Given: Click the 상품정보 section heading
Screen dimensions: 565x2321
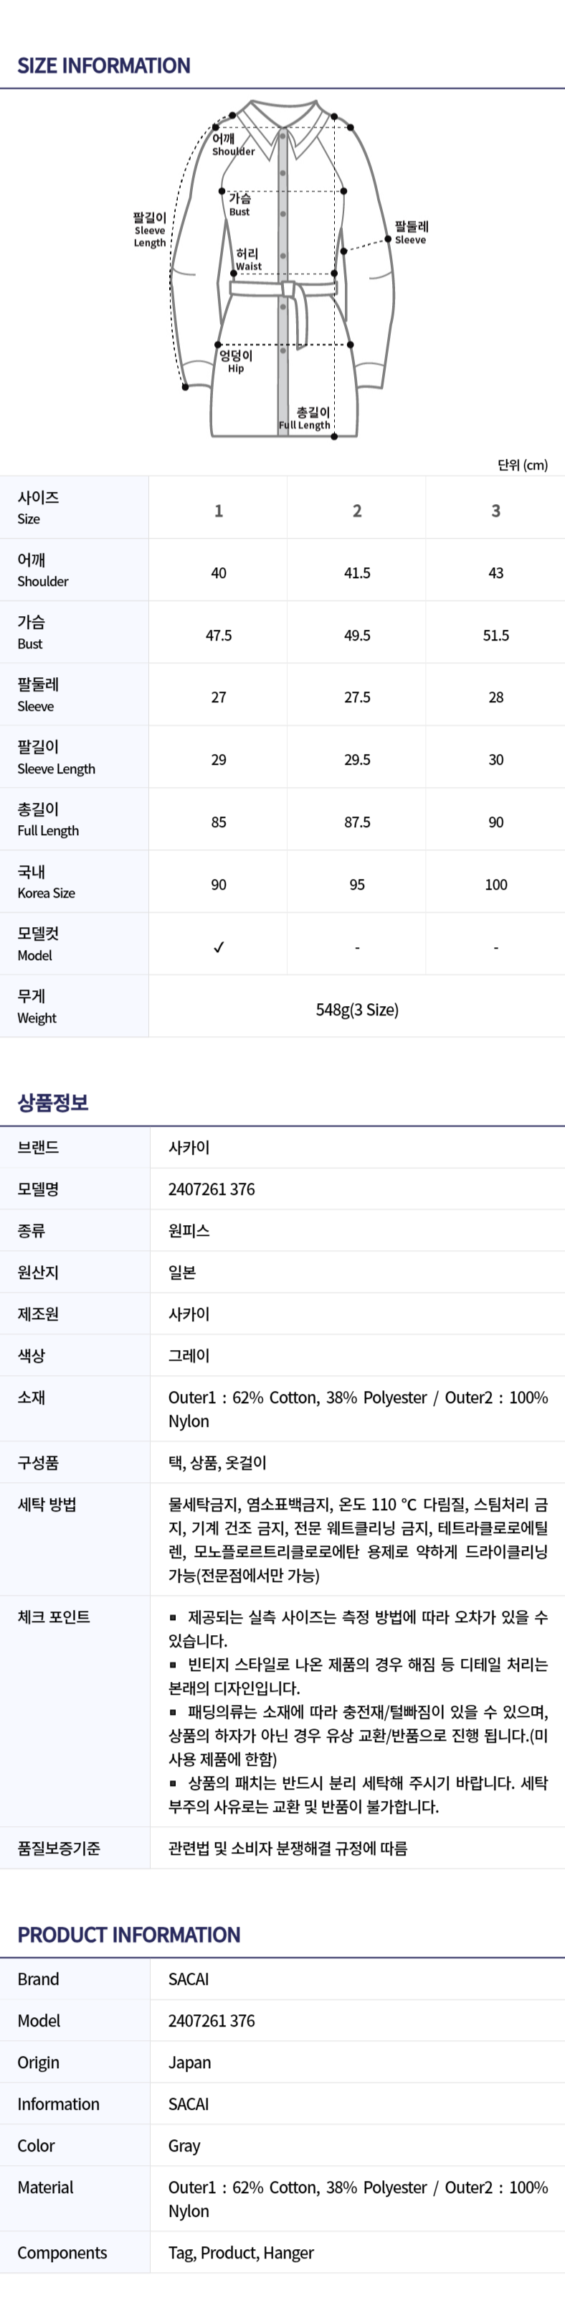Looking at the screenshot, I should 53,1102.
